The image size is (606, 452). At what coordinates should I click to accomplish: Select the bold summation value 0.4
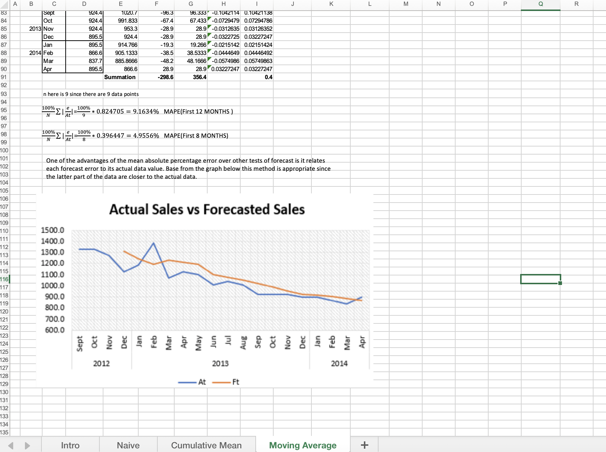click(257, 77)
